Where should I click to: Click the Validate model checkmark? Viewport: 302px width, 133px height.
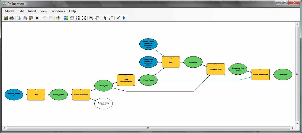click(x=118, y=18)
